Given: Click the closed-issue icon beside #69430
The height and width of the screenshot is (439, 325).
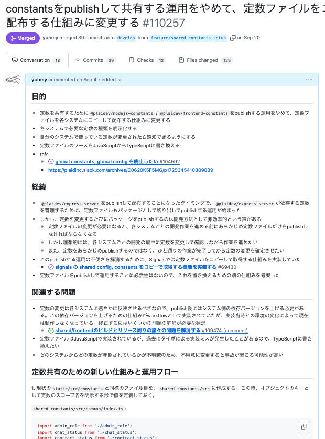Looking at the screenshot, I should point(51,267).
